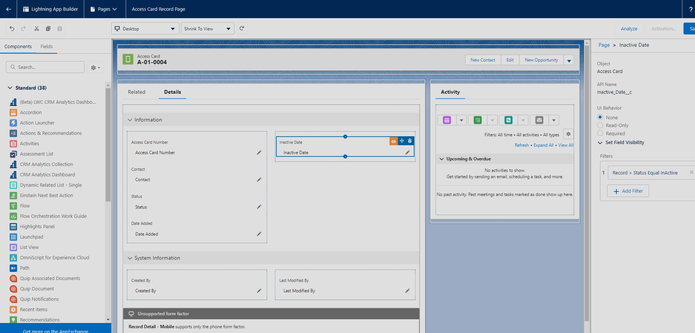This screenshot has height=333, width=695.
Task: Click the Access Card record icon
Action: [x=128, y=59]
